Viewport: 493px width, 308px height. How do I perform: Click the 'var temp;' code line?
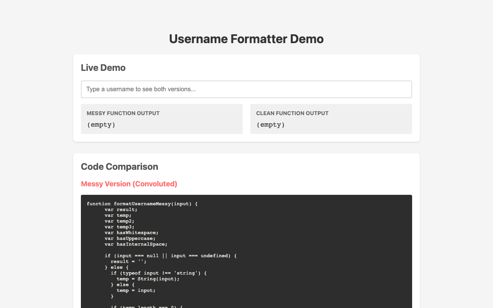point(118,215)
